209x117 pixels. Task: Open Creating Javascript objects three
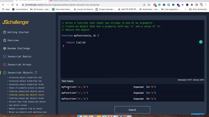(26, 98)
